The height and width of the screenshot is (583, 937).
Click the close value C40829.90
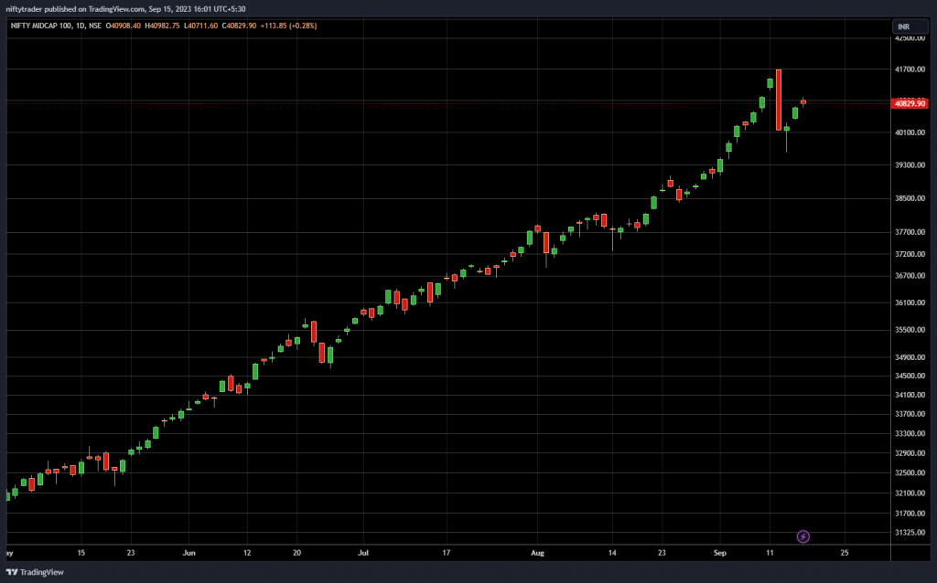(239, 26)
